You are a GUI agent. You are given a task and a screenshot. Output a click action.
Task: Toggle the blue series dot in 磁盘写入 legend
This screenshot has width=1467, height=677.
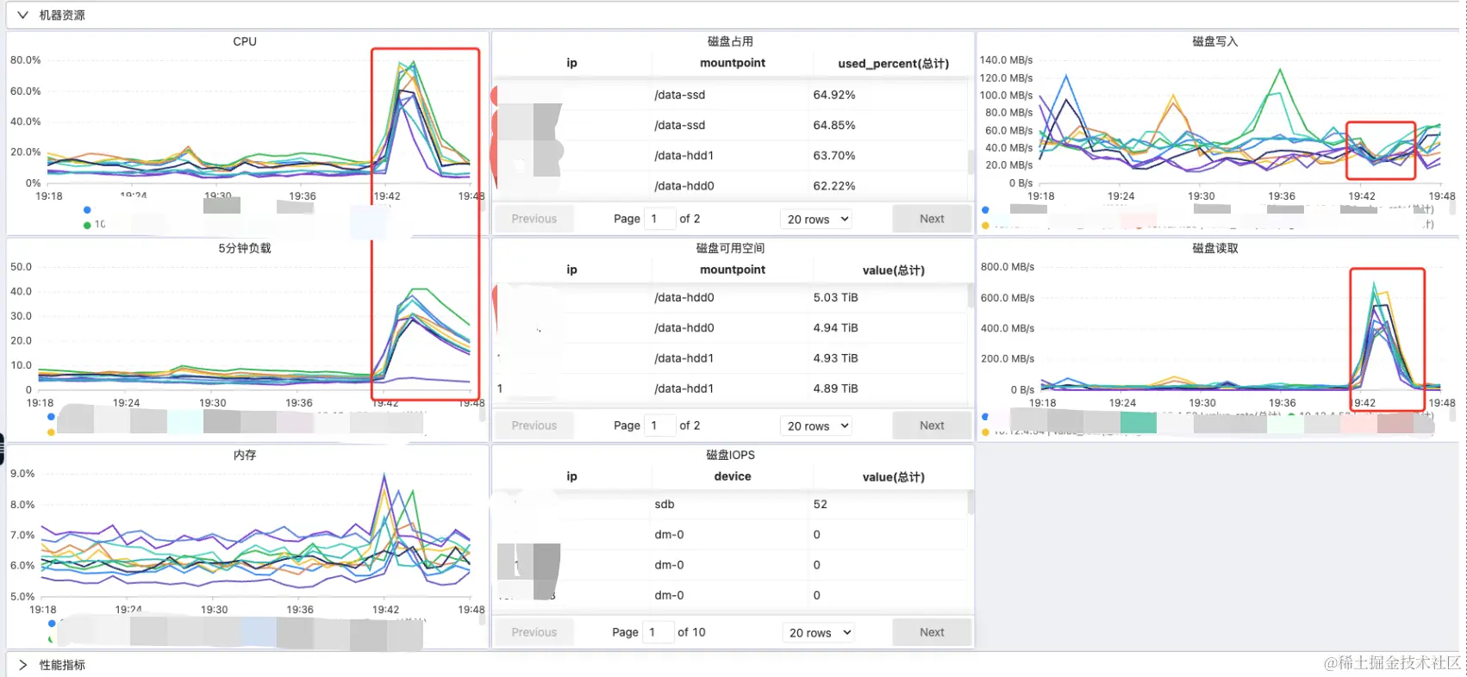(x=985, y=209)
